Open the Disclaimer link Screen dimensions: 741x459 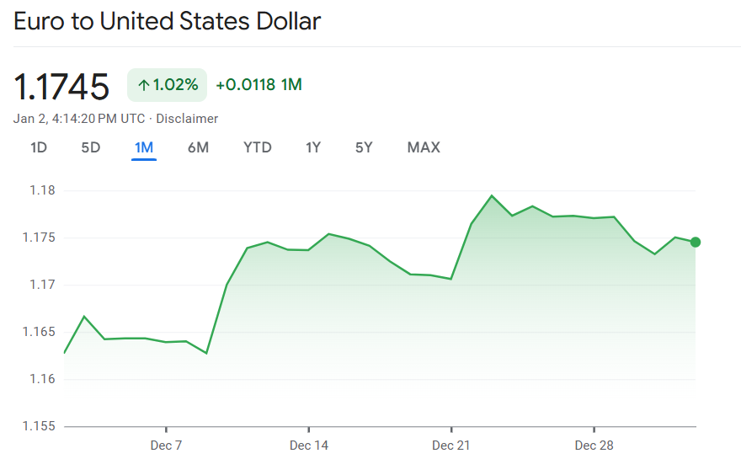(187, 119)
